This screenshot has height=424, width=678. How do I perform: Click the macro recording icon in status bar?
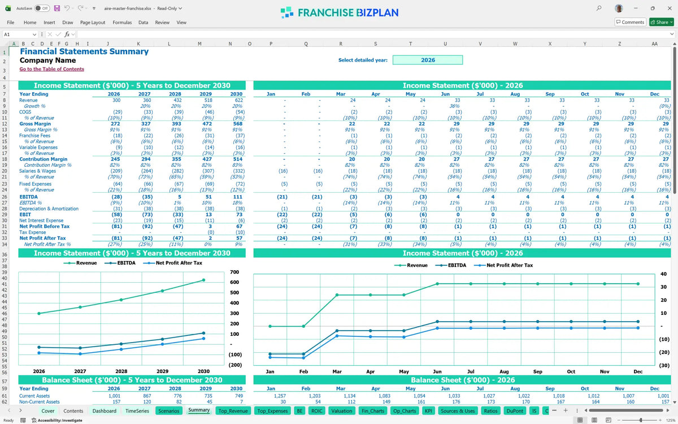[24, 420]
